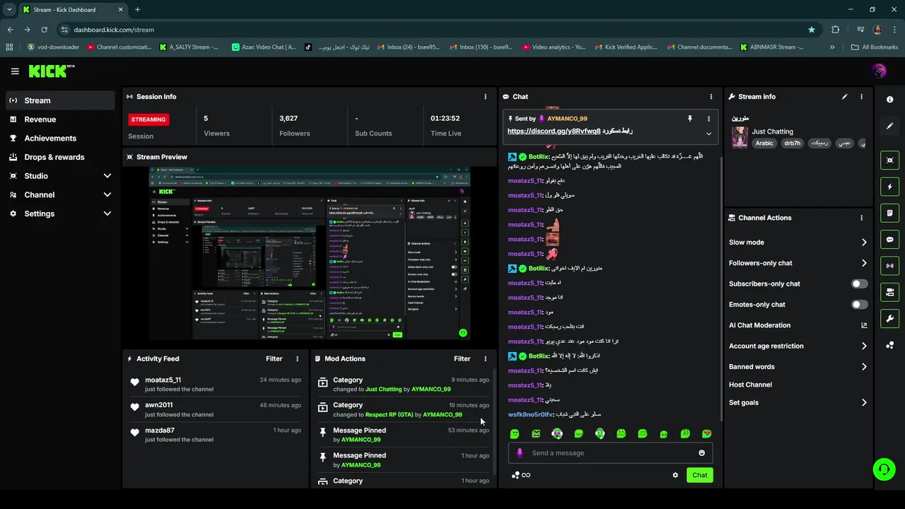Click the purple microphone chat identity icon

pos(520,453)
